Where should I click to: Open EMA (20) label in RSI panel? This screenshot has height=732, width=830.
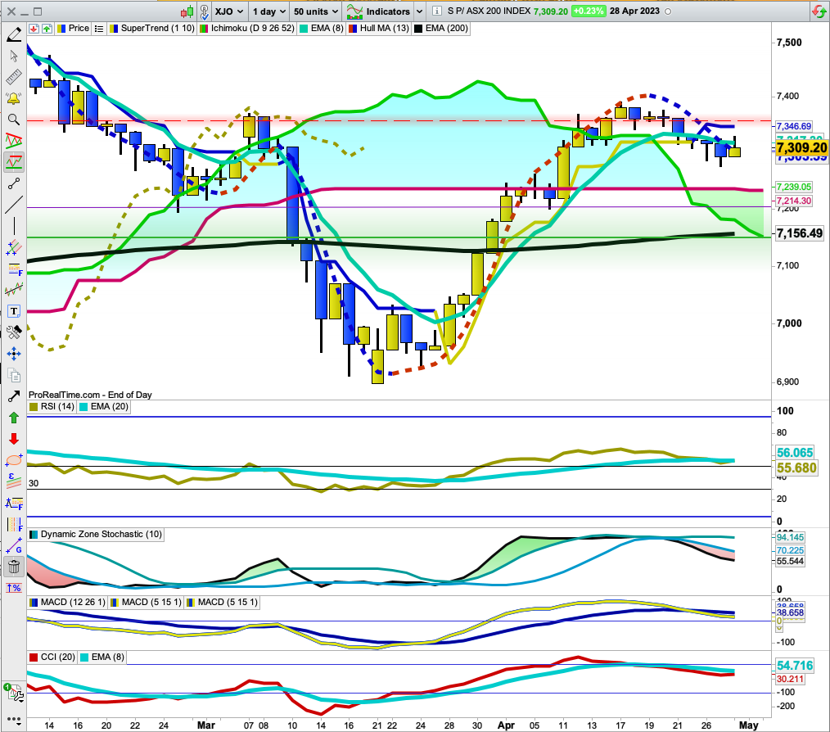[104, 407]
